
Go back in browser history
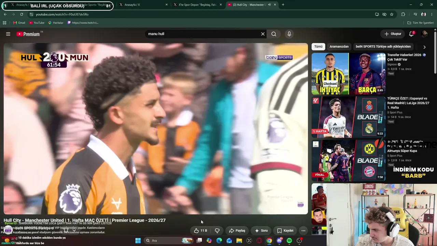(5, 14)
